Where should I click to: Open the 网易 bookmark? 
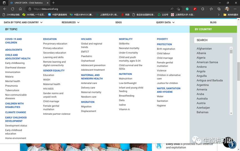(x=125, y=15)
